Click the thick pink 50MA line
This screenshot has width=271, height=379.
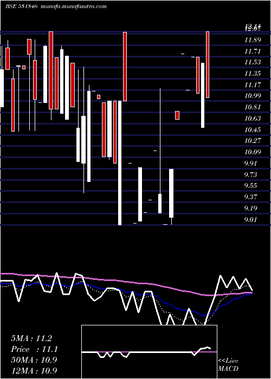pos(126,282)
